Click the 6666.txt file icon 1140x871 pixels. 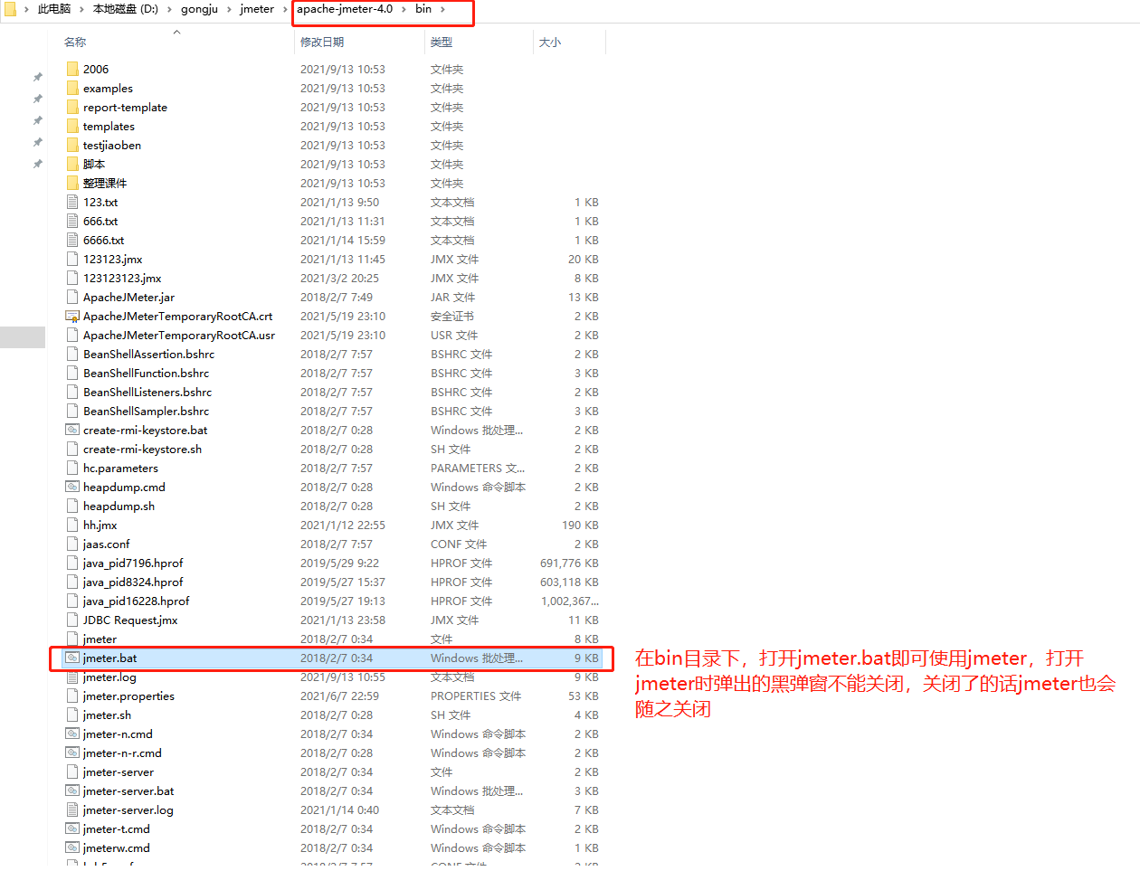72,240
